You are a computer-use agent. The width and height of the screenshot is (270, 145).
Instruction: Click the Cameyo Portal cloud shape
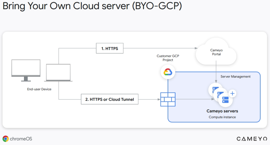tap(216, 51)
